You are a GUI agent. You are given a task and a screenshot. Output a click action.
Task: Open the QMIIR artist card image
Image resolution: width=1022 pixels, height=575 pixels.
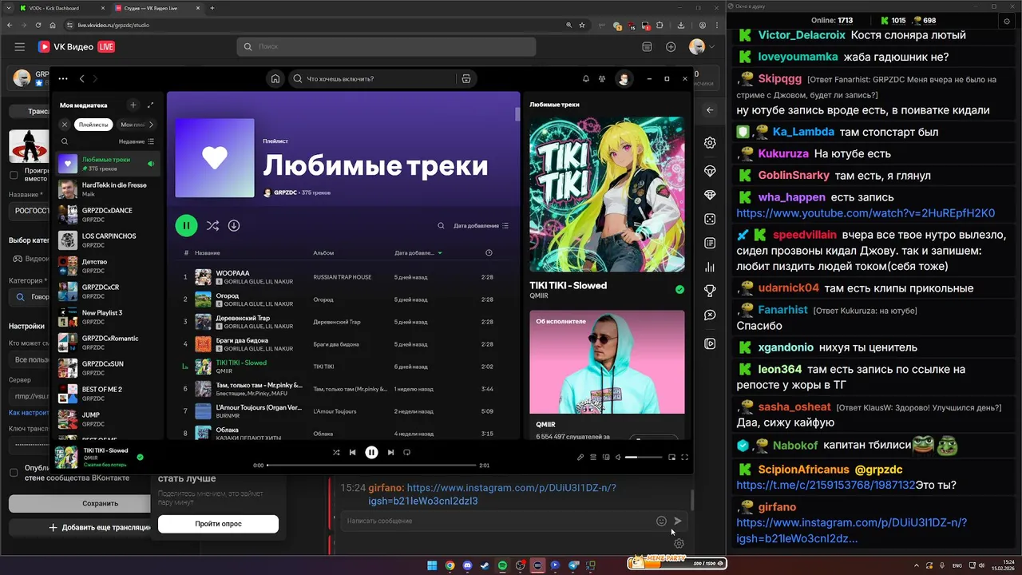click(x=607, y=362)
